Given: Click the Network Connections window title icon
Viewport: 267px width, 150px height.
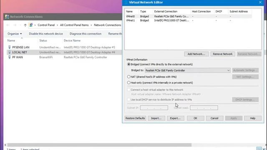Looking at the screenshot, I should pos(7,17).
